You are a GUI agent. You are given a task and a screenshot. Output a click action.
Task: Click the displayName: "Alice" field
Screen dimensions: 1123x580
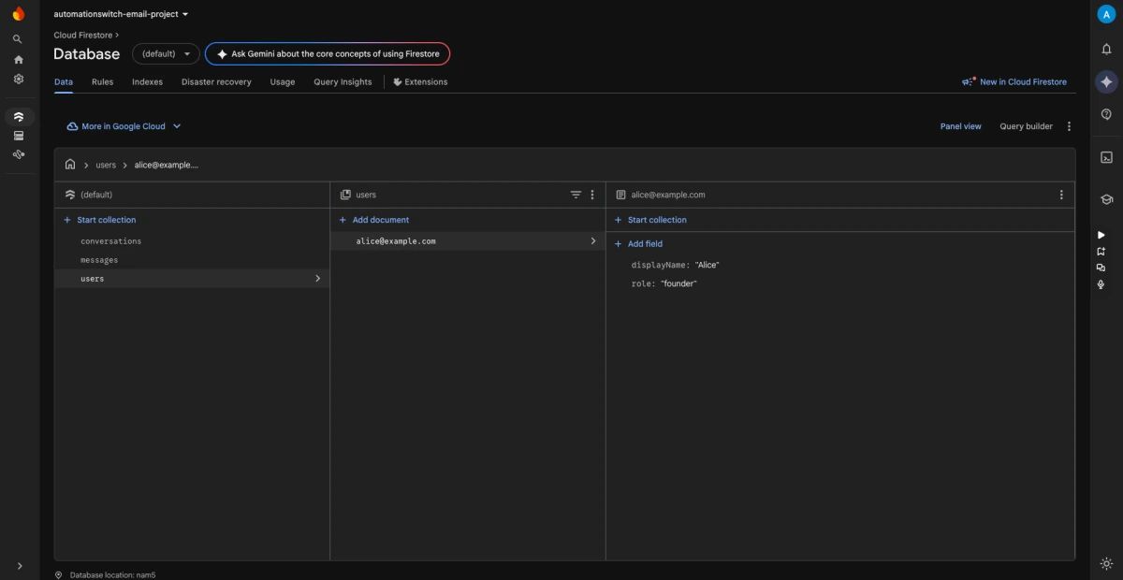[675, 265]
